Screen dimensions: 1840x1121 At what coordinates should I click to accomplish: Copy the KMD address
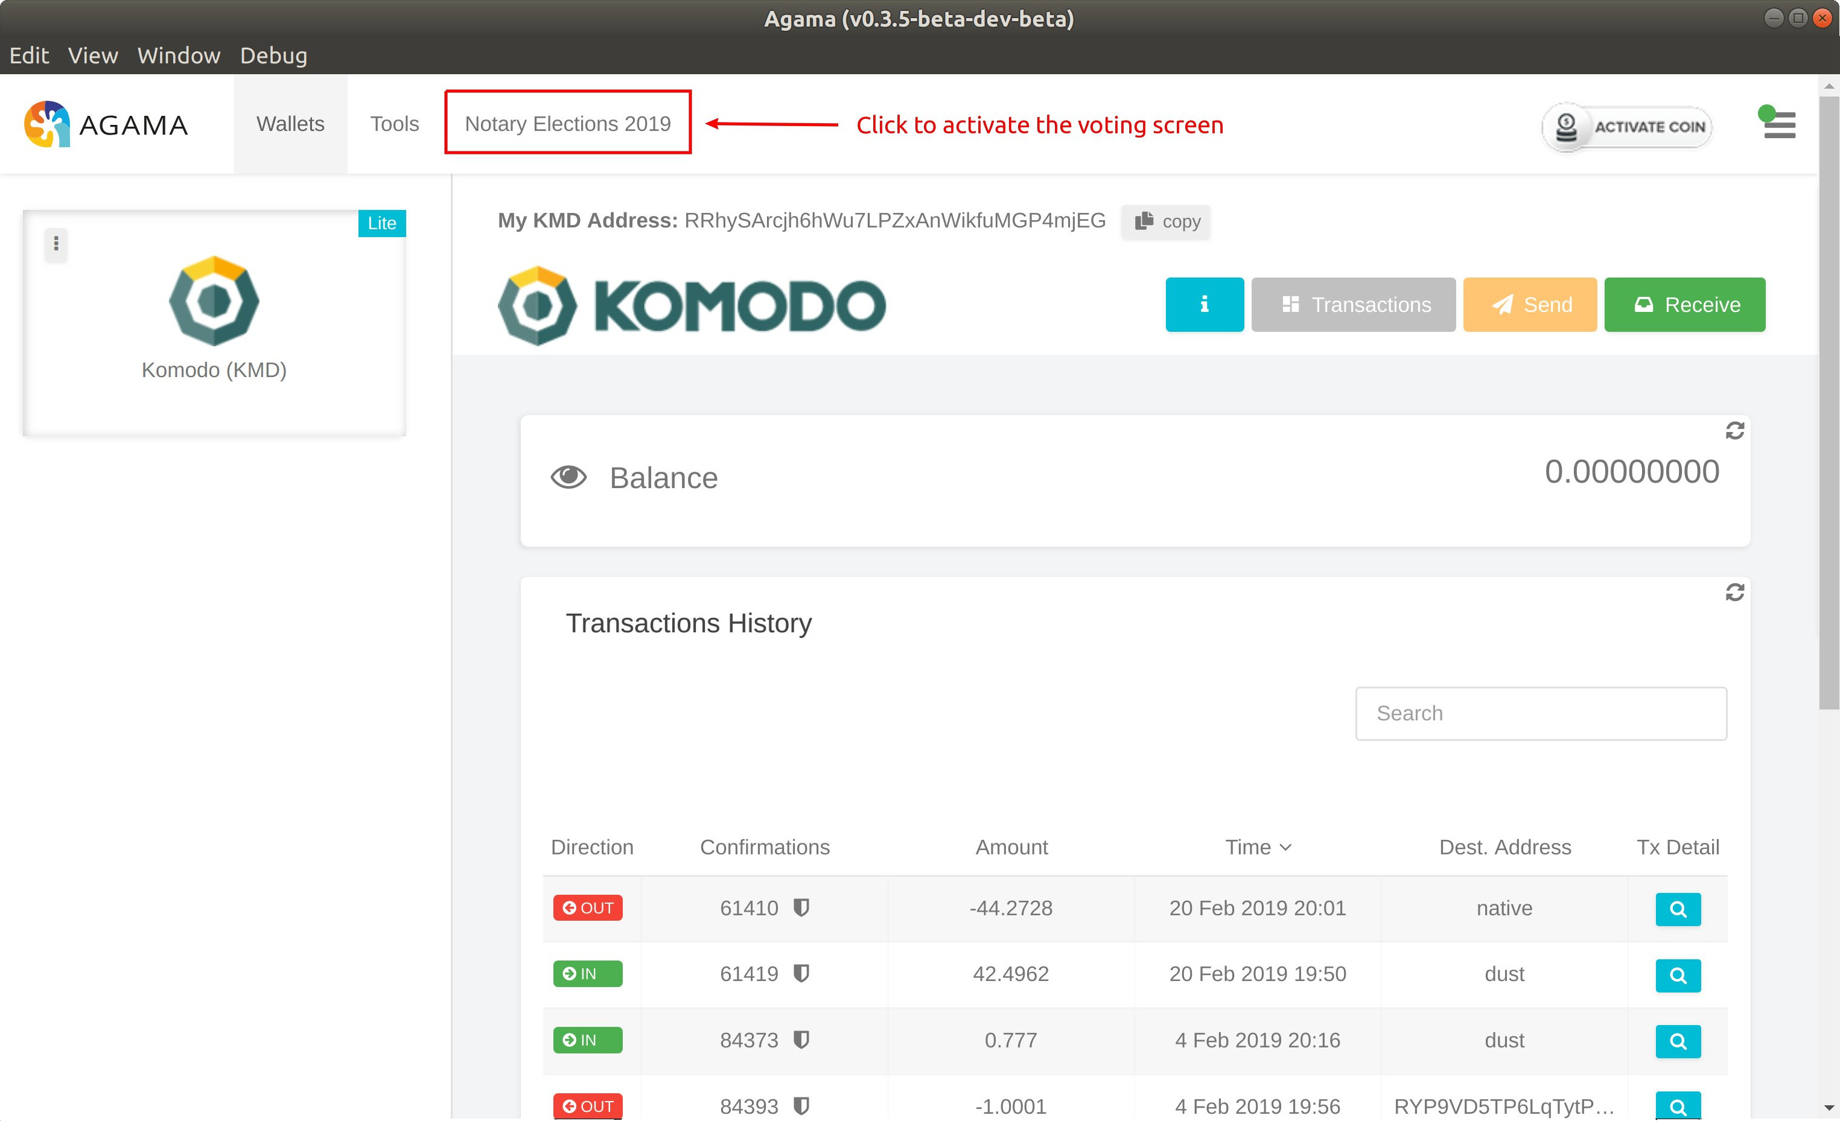point(1167,221)
